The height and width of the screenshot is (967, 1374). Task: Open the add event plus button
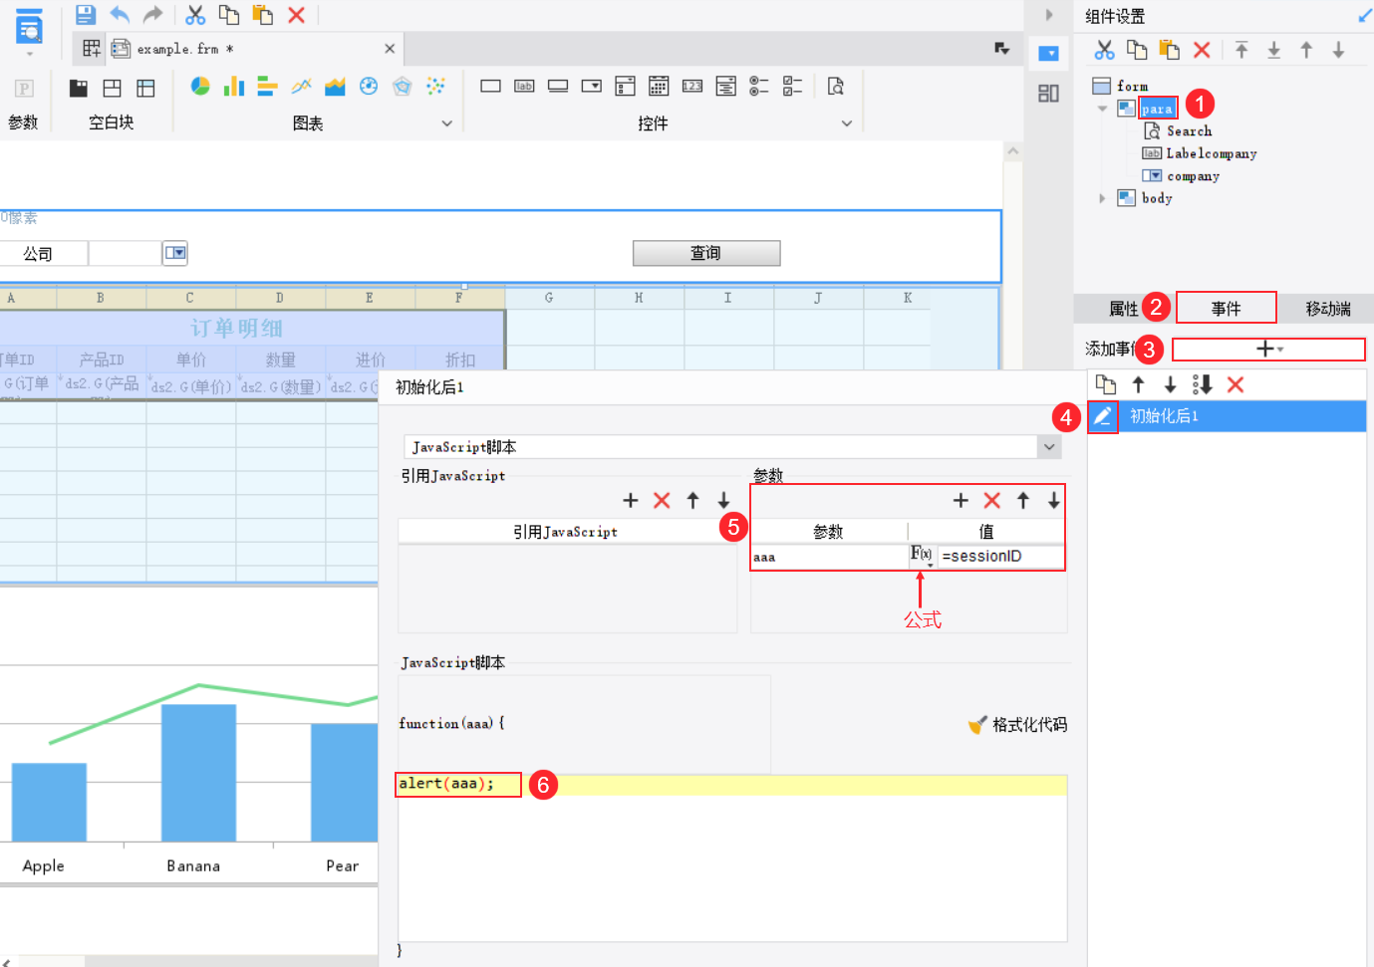point(1268,349)
